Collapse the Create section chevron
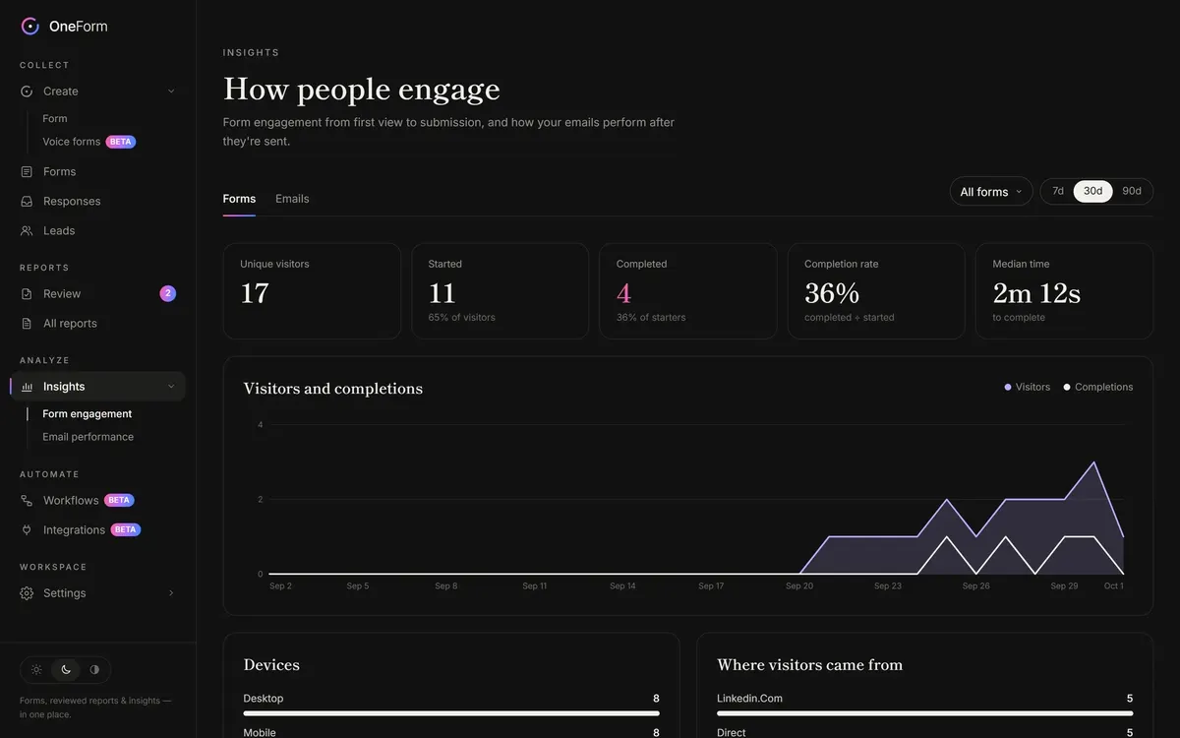Image resolution: width=1180 pixels, height=738 pixels. (x=171, y=92)
